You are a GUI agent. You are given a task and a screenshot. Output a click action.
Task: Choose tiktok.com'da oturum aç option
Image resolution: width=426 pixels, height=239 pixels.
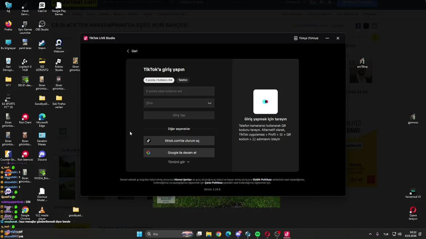[x=179, y=141]
